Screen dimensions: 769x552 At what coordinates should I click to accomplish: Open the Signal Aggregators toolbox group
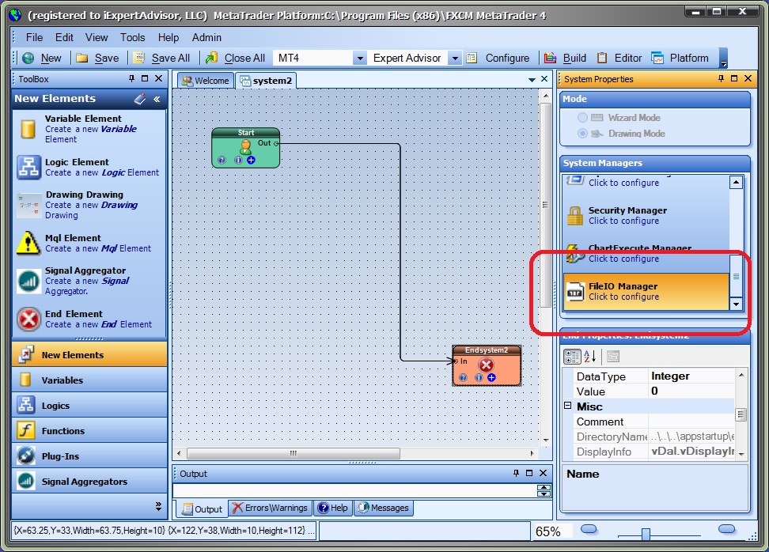(x=89, y=482)
